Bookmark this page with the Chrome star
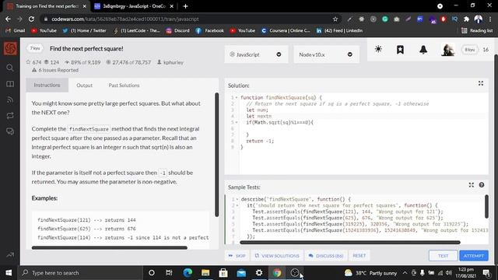The width and height of the screenshot is (498, 280). tap(335, 19)
